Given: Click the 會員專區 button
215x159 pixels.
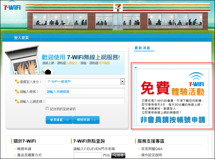Looking at the screenshot, I should [59, 120].
